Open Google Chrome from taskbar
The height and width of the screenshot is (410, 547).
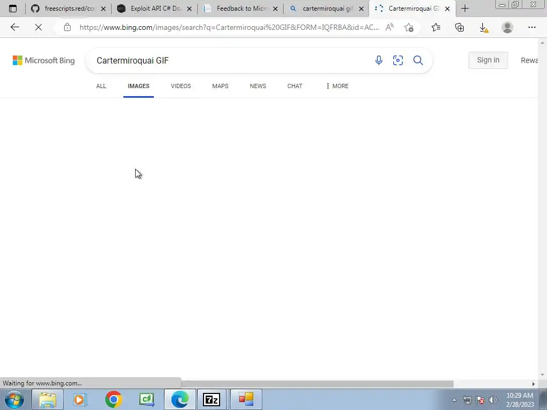point(113,399)
